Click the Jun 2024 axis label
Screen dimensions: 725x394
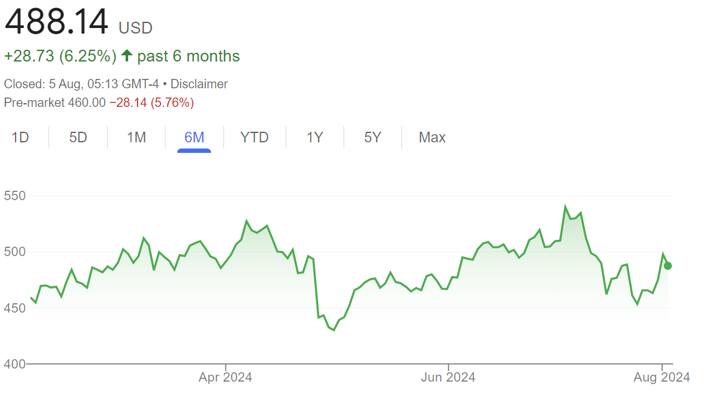[x=448, y=377]
